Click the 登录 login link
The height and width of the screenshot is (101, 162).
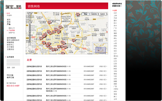tap(8, 68)
